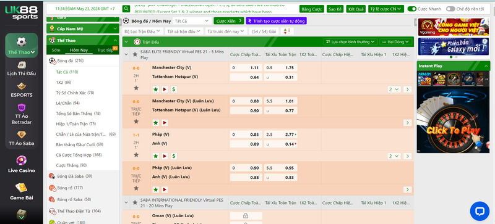Click the grey star beside Pháp (V) 1-1
495x224 pixels.
click(x=136, y=155)
